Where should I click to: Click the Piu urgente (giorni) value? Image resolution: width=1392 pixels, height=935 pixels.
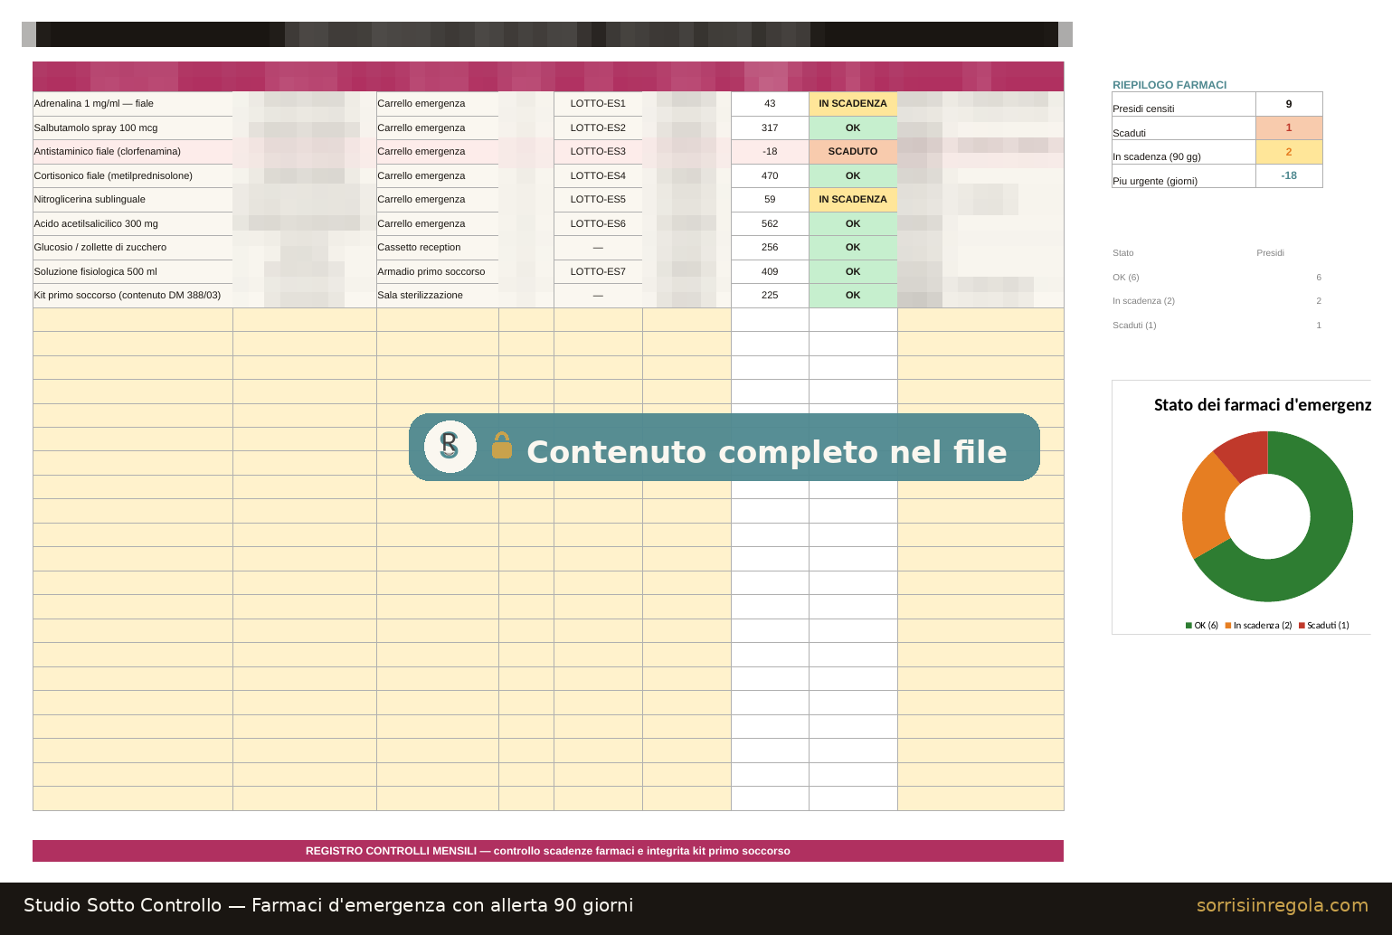pyautogui.click(x=1289, y=176)
